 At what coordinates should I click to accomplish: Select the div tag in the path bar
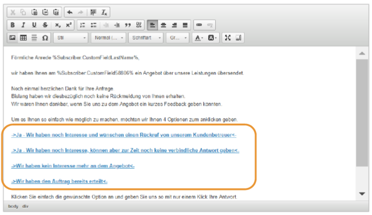tap(25, 206)
